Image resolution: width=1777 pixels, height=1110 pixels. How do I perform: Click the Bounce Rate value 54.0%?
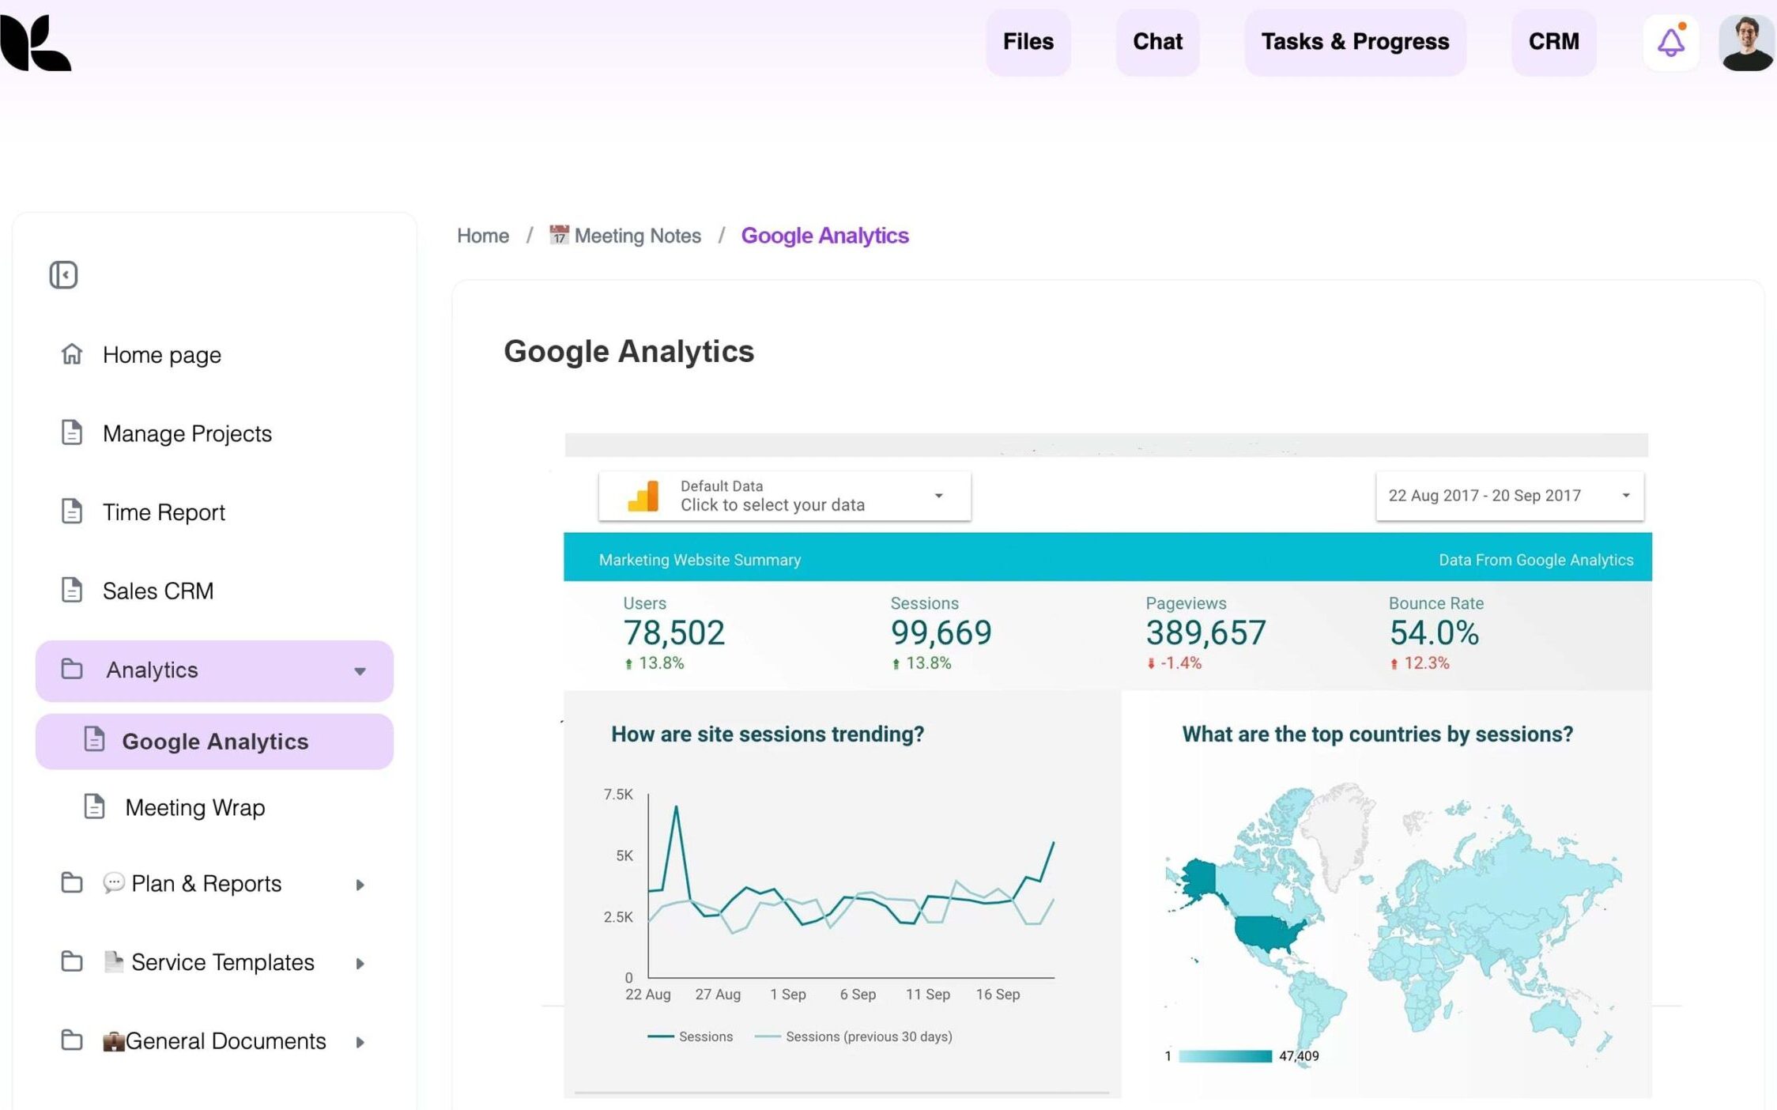click(1434, 632)
